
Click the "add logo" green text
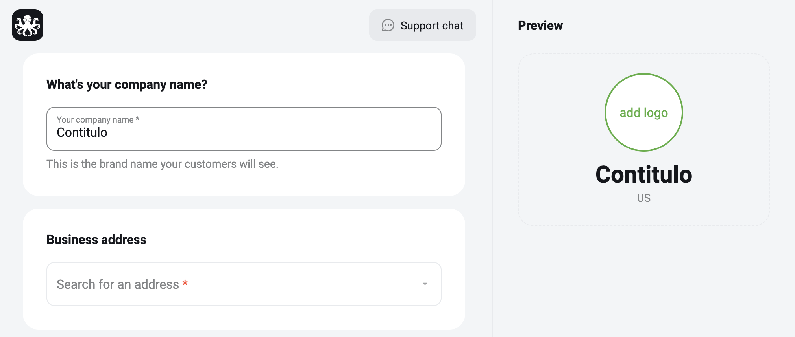[x=644, y=113]
